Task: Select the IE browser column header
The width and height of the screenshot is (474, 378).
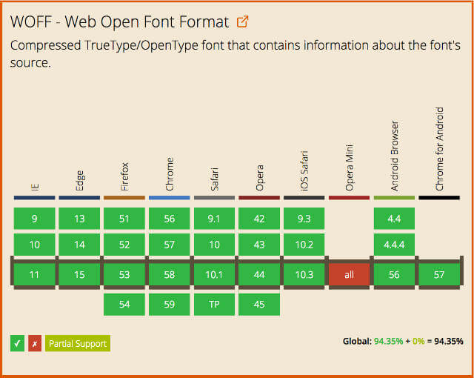Action: 35,183
